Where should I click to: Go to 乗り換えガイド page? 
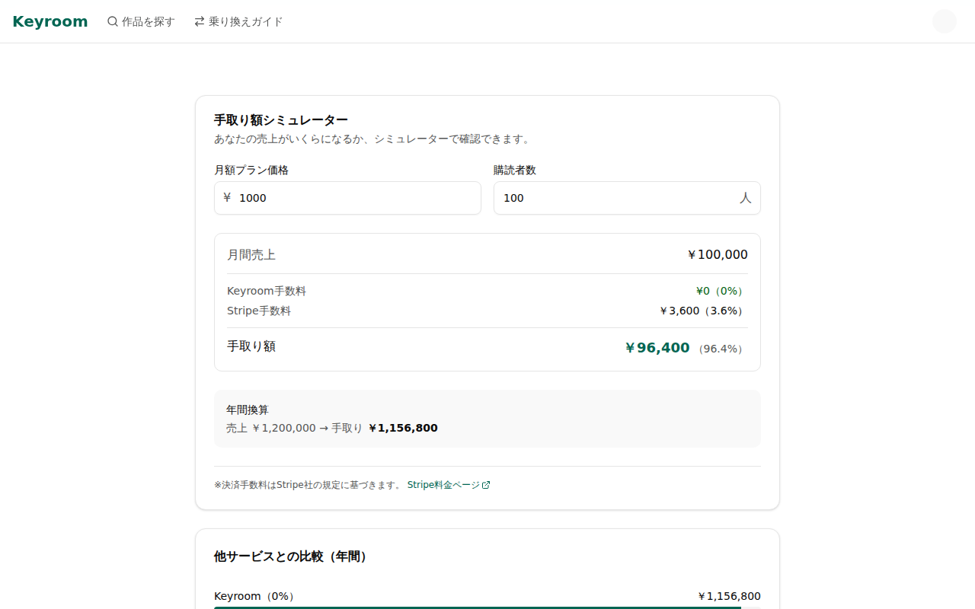coord(238,21)
